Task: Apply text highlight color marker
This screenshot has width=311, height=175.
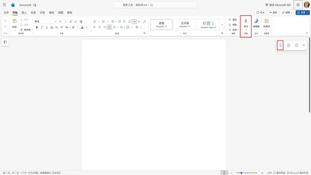Action: pos(73,27)
